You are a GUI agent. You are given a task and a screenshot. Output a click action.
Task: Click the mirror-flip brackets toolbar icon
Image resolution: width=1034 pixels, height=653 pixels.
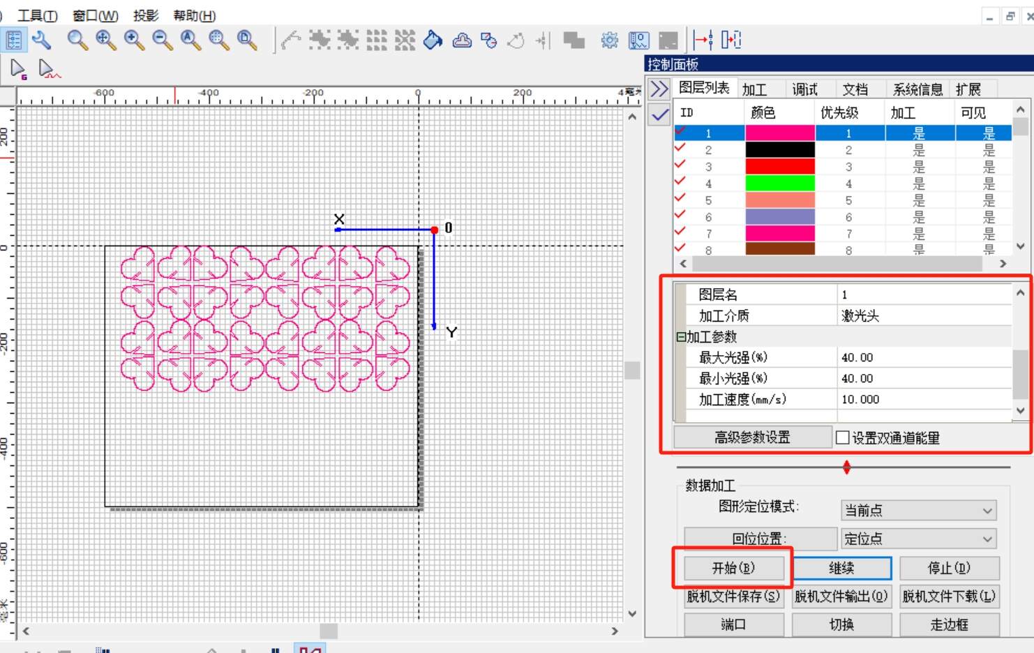coord(731,40)
